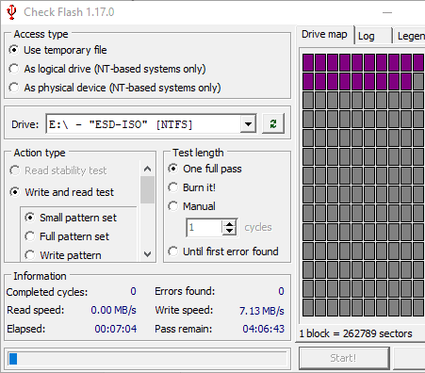The image size is (425, 373).
Task: Open the Legend tab
Action: tap(410, 36)
